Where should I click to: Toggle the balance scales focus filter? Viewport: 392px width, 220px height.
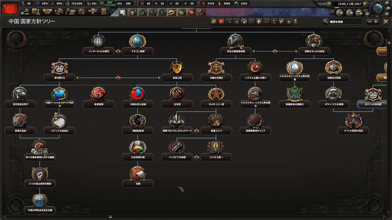pos(251,22)
